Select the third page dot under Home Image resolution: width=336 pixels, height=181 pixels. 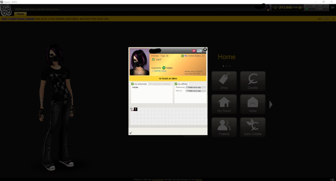[230, 66]
